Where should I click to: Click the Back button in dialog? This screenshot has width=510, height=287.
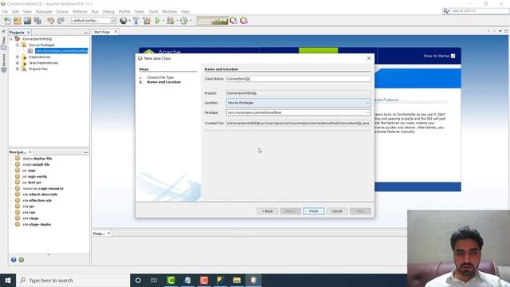[267, 211]
